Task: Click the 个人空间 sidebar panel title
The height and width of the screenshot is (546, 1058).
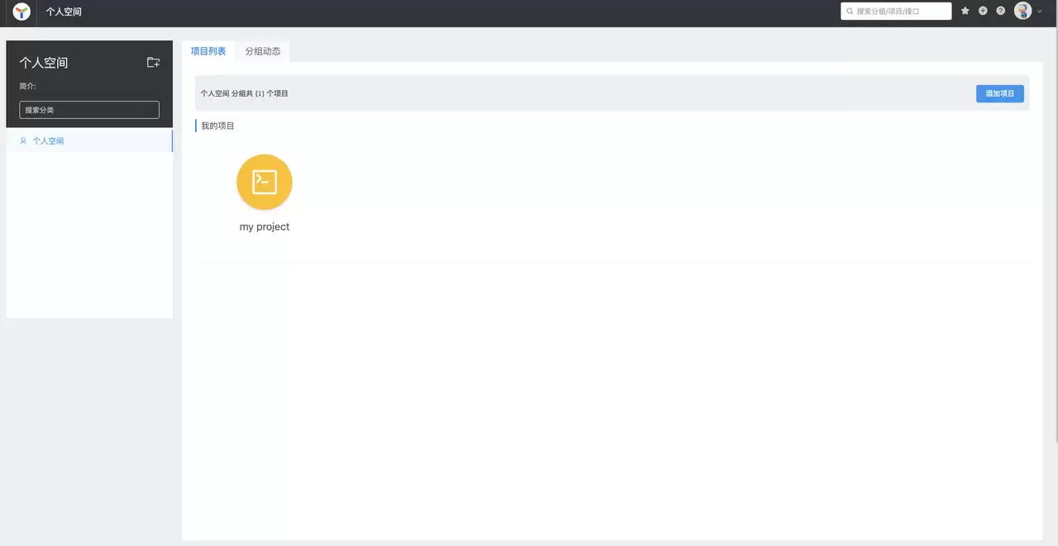Action: pos(44,63)
